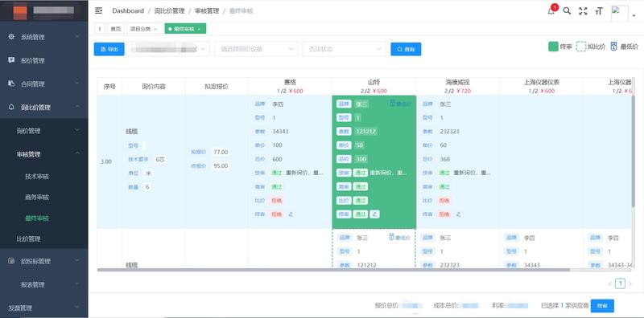Close the 项目分类 tab
Screen dimensions: 644x318
coord(155,29)
